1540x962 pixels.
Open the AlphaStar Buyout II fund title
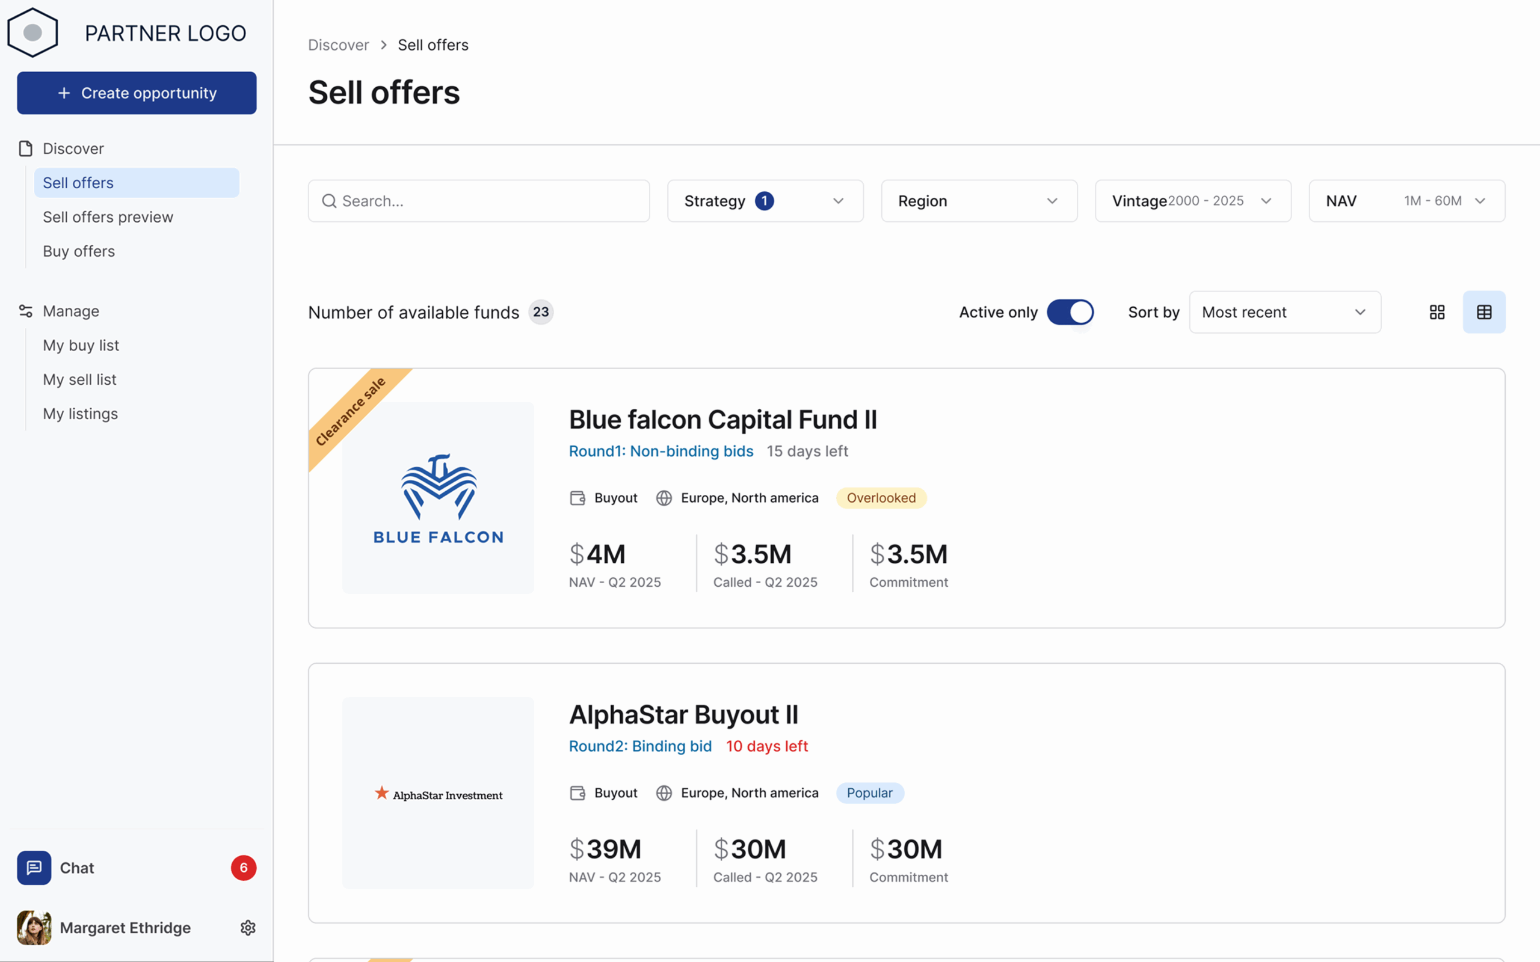click(x=683, y=714)
